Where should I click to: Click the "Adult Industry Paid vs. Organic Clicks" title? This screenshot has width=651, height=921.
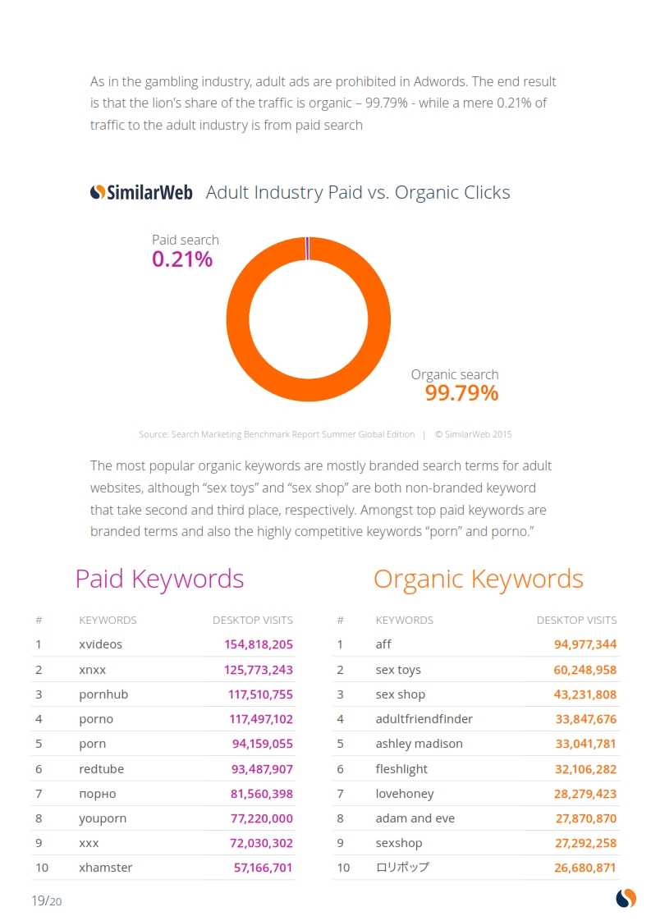click(357, 193)
